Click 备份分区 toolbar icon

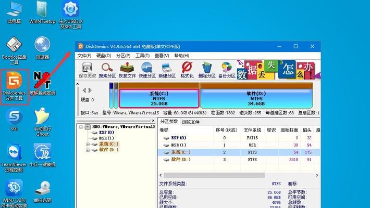click(227, 70)
